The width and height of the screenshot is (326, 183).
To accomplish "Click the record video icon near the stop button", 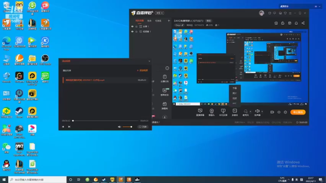I will pyautogui.click(x=272, y=112).
